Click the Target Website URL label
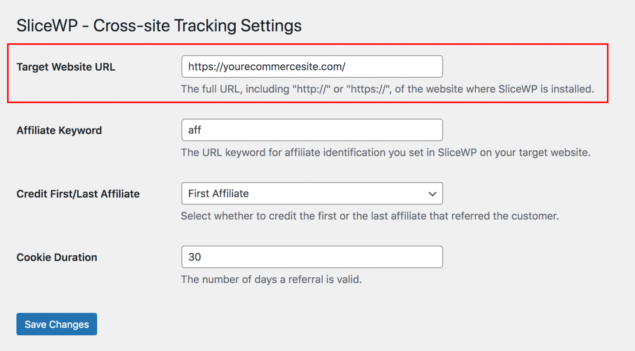The image size is (635, 351). [66, 67]
